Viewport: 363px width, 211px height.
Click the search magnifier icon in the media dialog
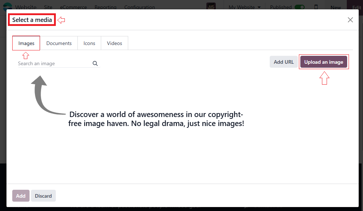click(x=95, y=63)
